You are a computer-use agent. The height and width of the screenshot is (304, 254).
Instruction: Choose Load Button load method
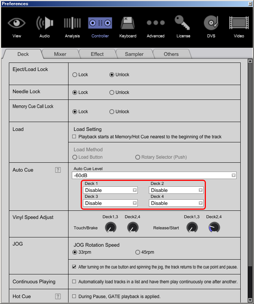[75, 157]
